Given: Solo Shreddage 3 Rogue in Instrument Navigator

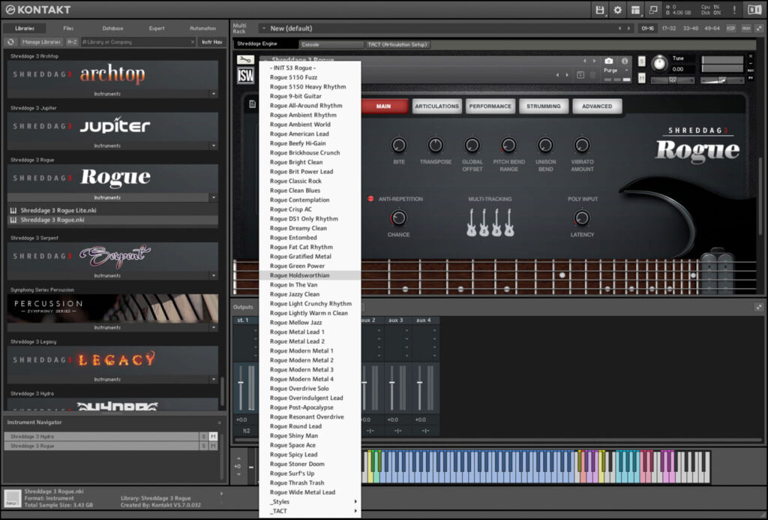Looking at the screenshot, I should tap(203, 446).
